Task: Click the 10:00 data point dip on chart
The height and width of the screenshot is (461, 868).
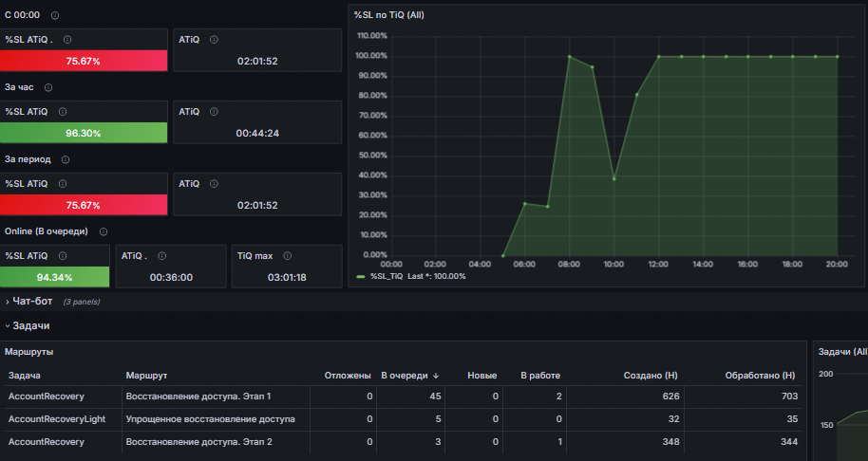Action: pyautogui.click(x=613, y=178)
